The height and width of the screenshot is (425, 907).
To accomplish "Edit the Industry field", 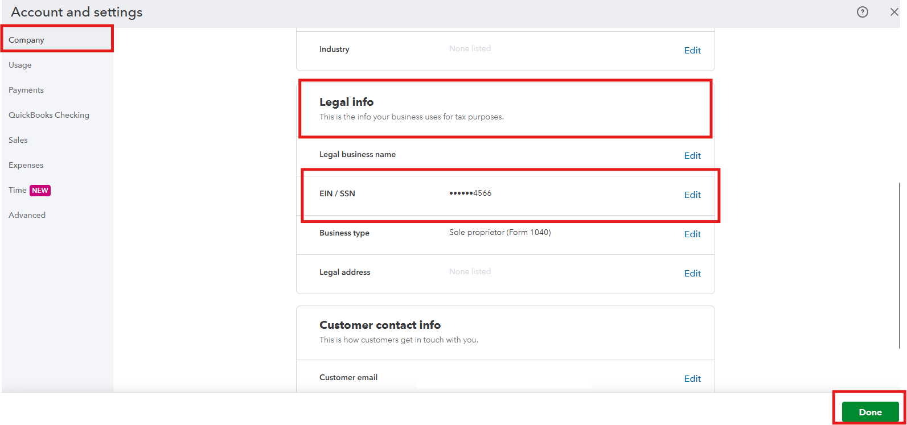I will click(692, 50).
